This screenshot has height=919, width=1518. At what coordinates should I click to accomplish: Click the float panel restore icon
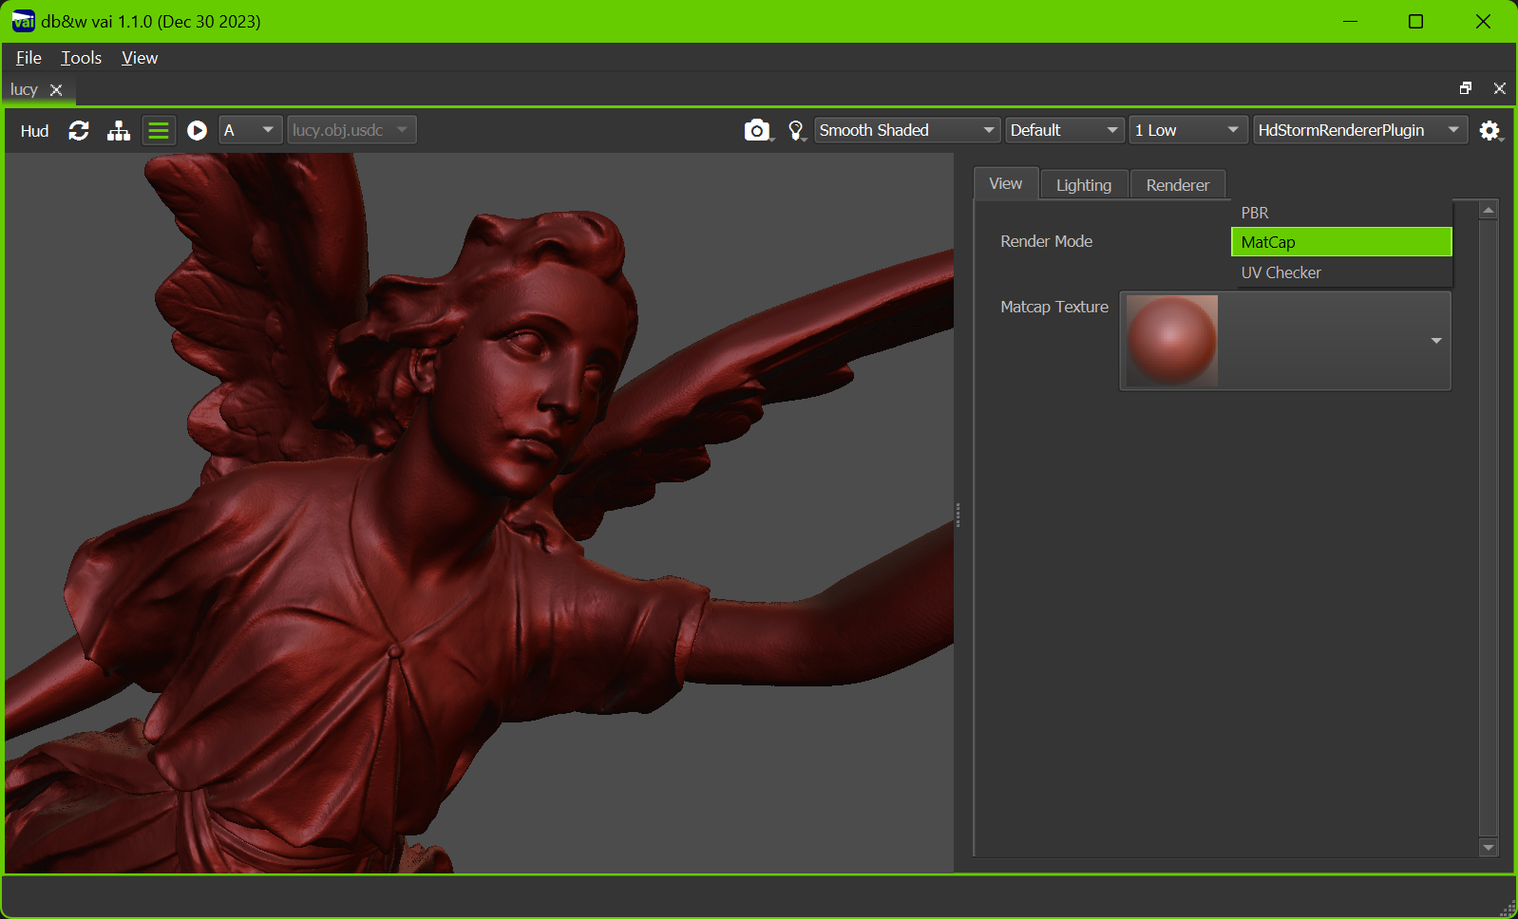pos(1466,88)
